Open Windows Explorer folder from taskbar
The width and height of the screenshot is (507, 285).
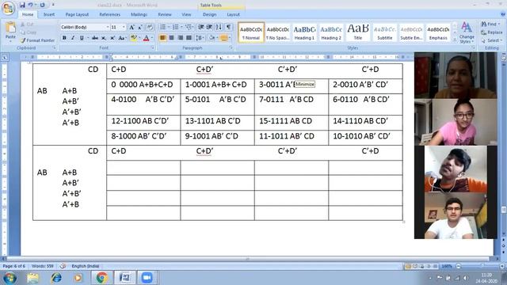pyautogui.click(x=32, y=278)
